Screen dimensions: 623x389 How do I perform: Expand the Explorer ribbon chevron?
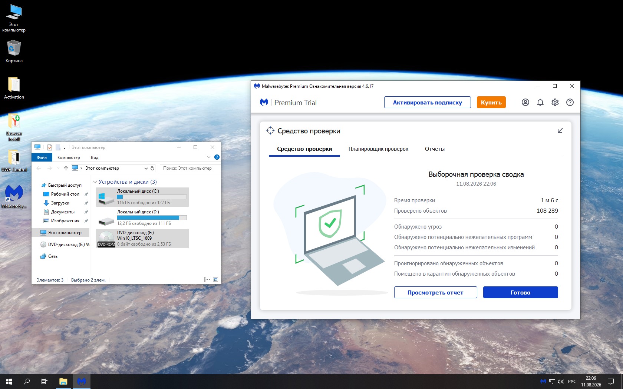(x=209, y=157)
